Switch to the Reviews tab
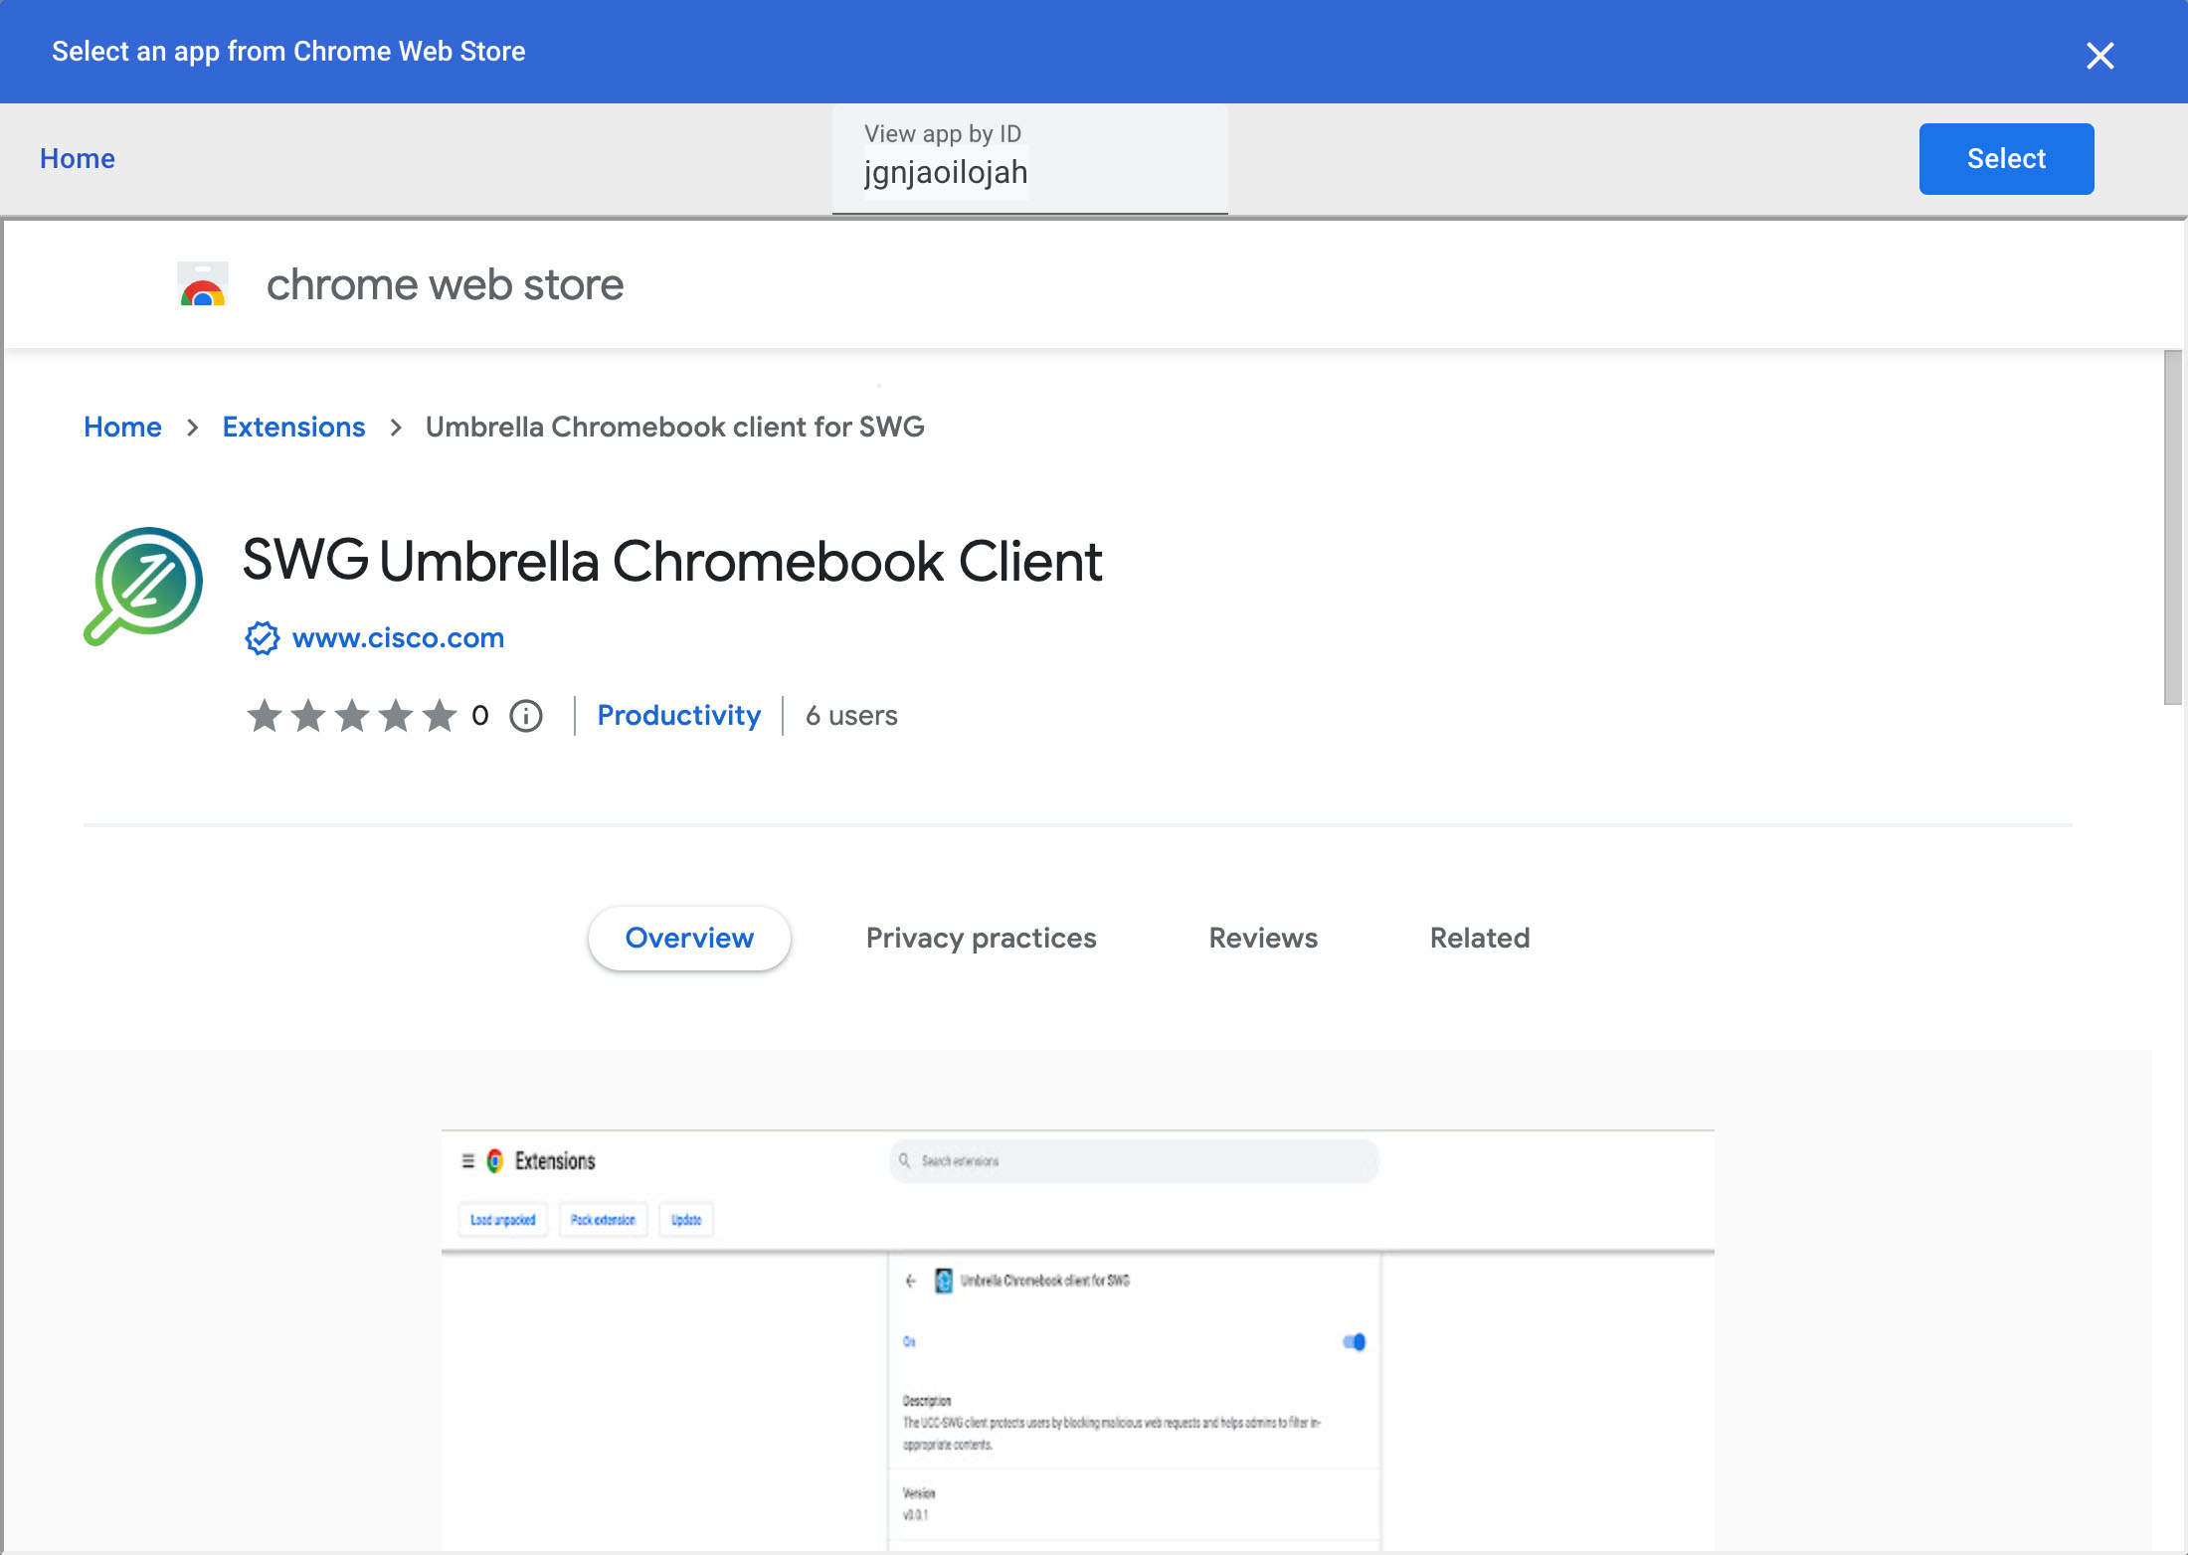2188x1555 pixels. click(1263, 938)
